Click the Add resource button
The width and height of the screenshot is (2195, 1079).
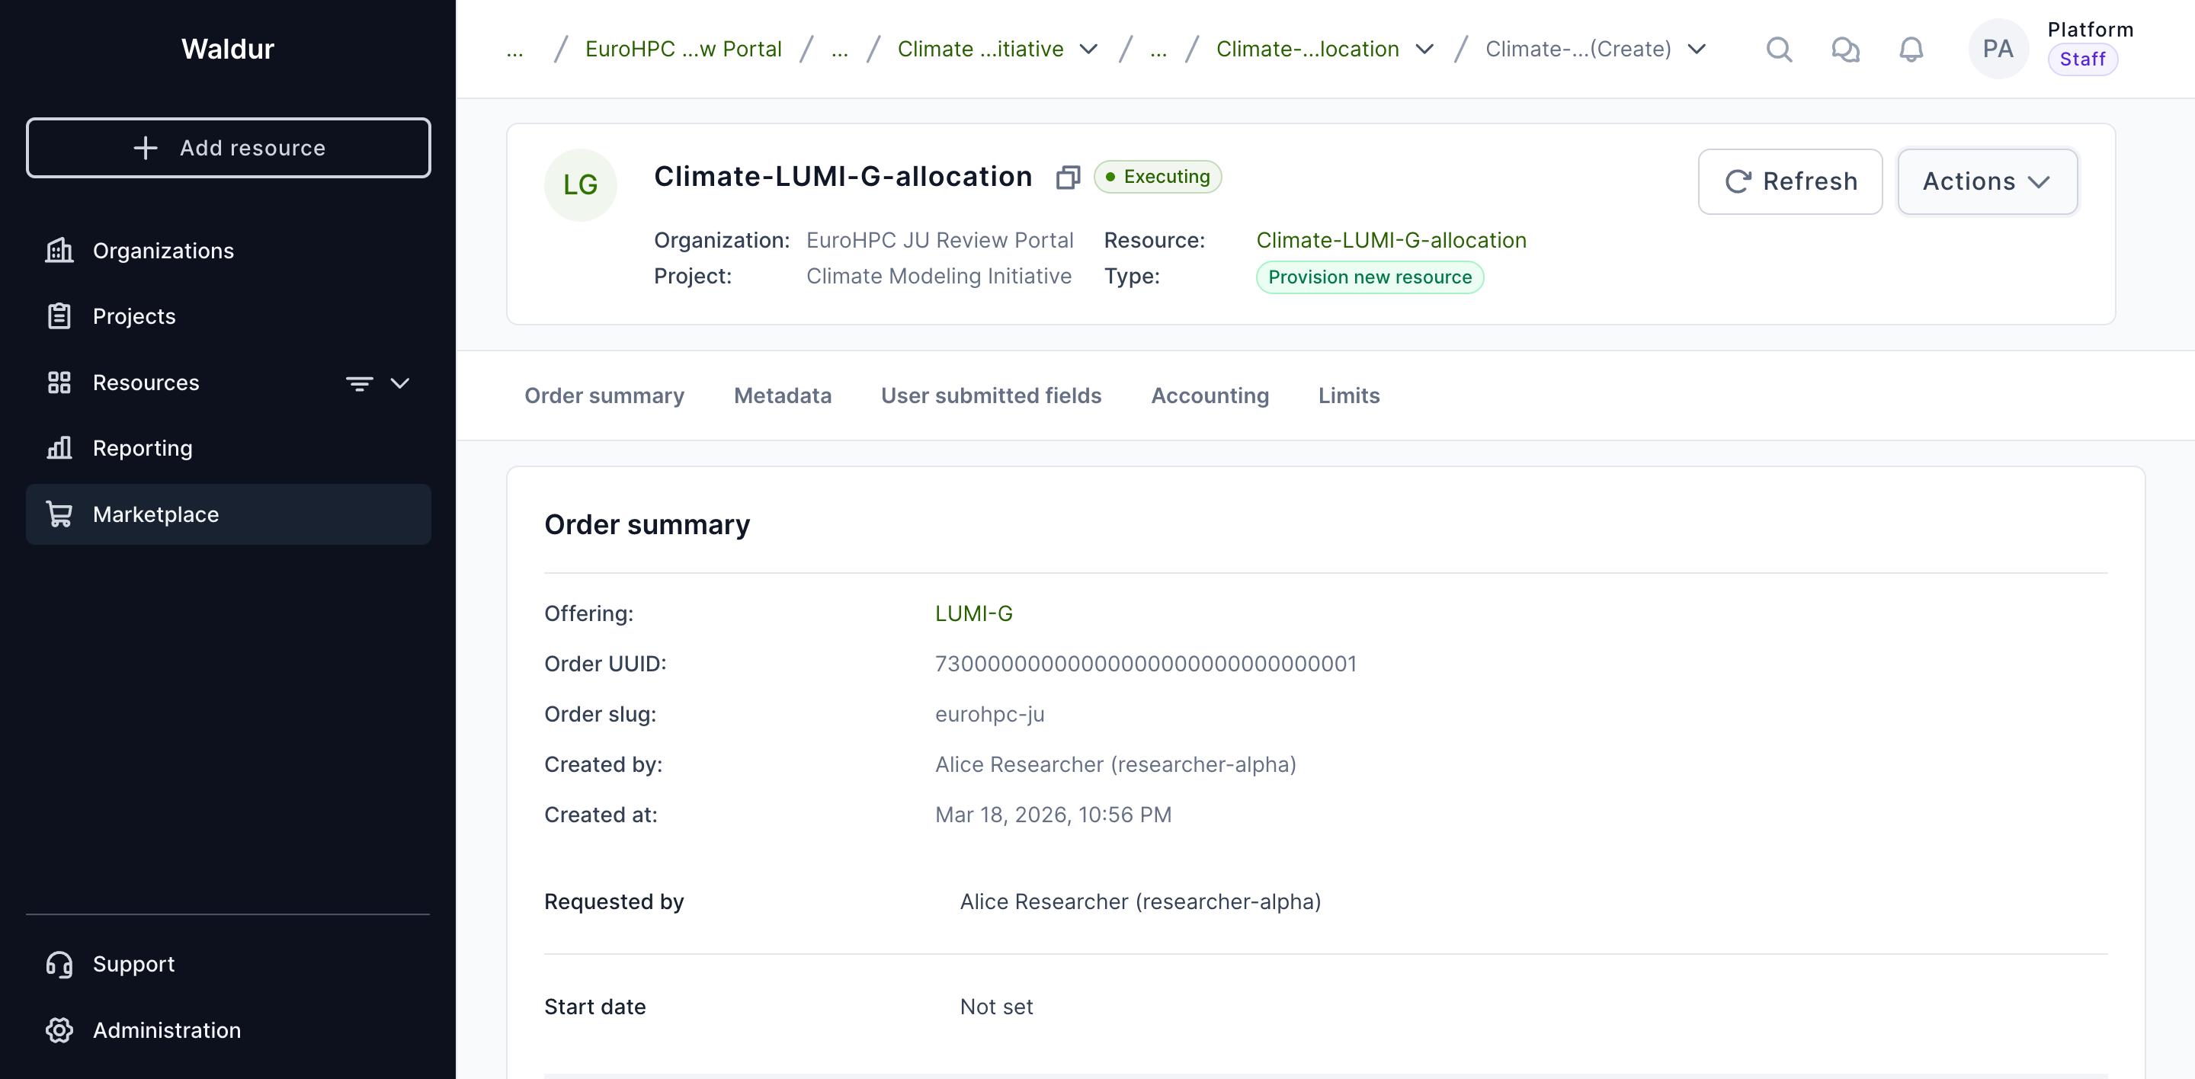tap(229, 148)
